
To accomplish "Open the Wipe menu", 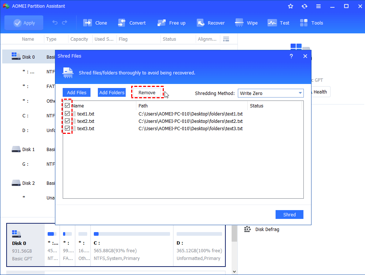I will pos(246,23).
